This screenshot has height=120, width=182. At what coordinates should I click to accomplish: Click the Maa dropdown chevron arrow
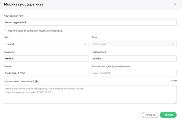tap(85, 44)
